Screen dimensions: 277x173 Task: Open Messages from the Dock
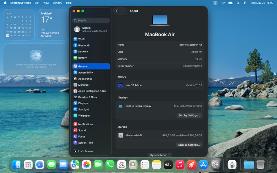click(51, 165)
